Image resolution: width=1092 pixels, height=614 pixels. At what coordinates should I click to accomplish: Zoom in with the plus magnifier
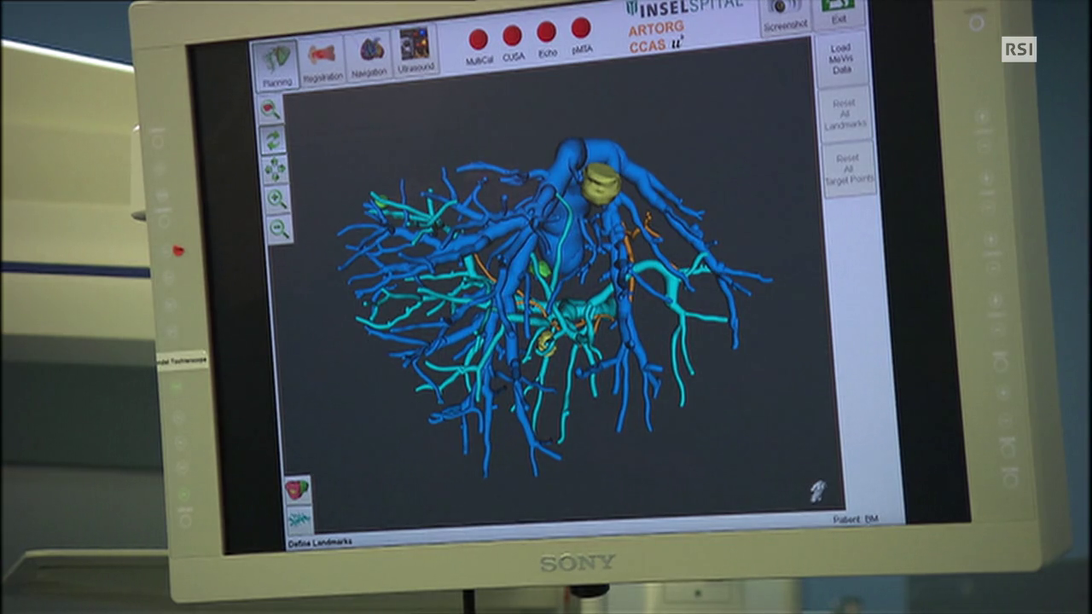(x=277, y=199)
